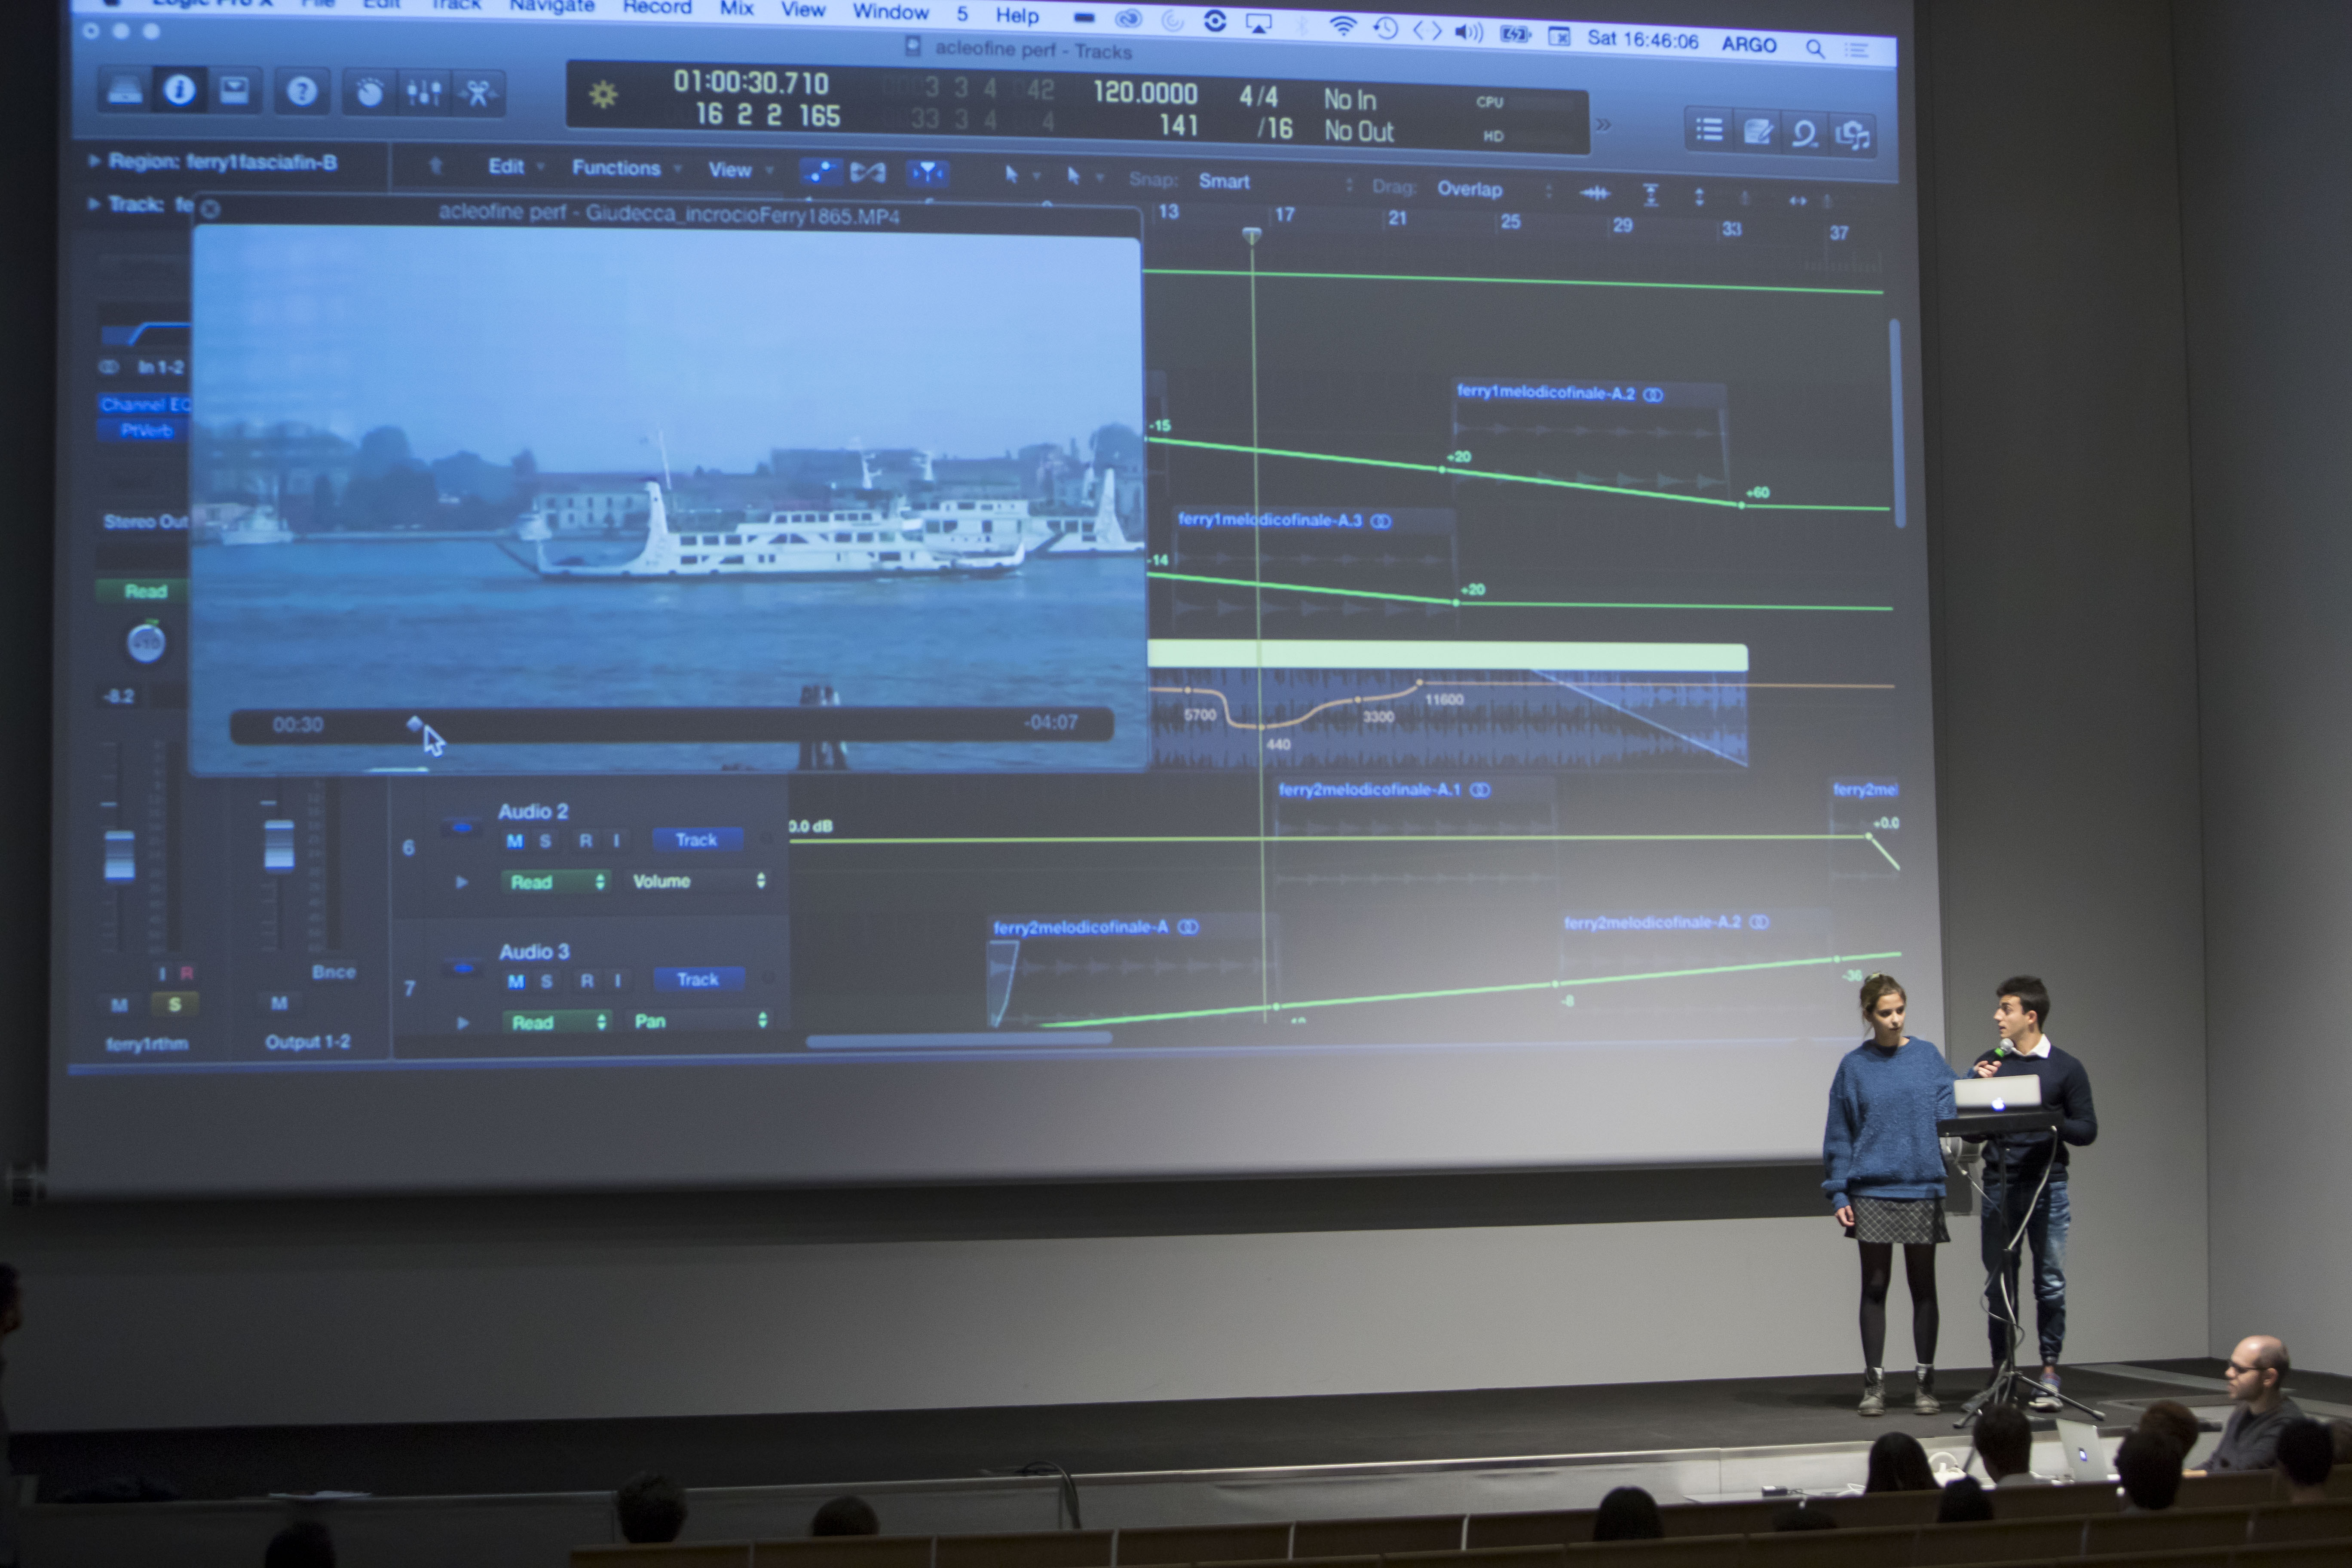The width and height of the screenshot is (2352, 1568).
Task: Open the Channel EQ plug-in slot
Action: pos(144,404)
